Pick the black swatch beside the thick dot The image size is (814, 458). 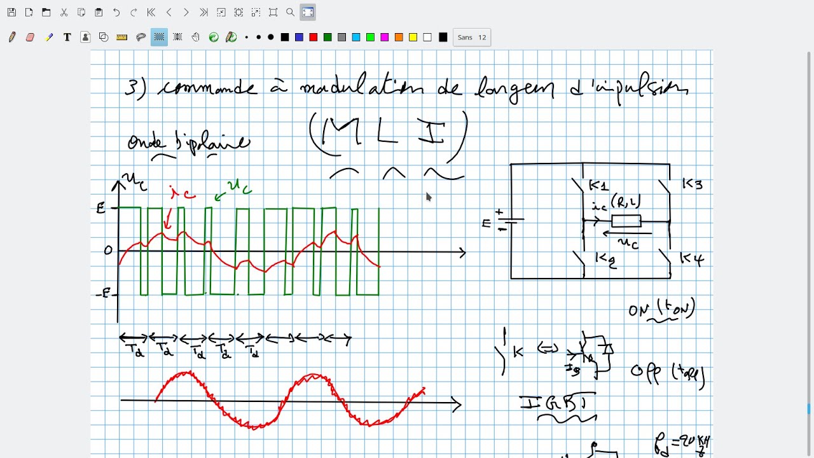285,38
